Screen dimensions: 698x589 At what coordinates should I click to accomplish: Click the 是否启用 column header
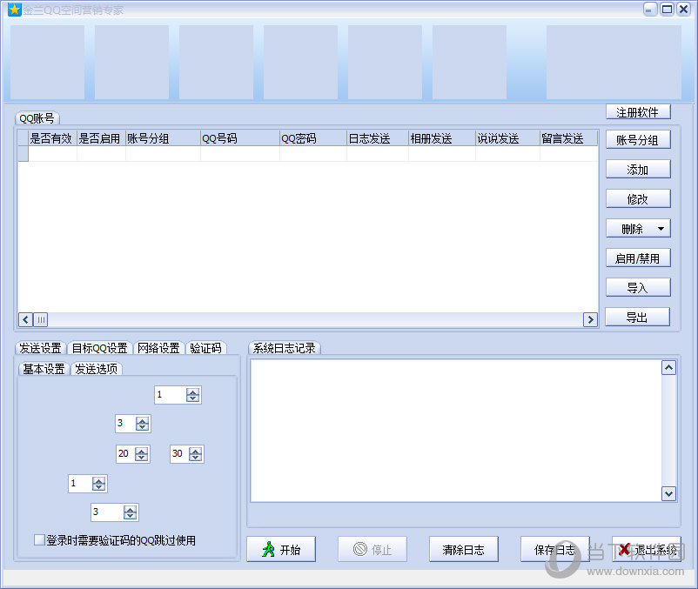pos(101,138)
